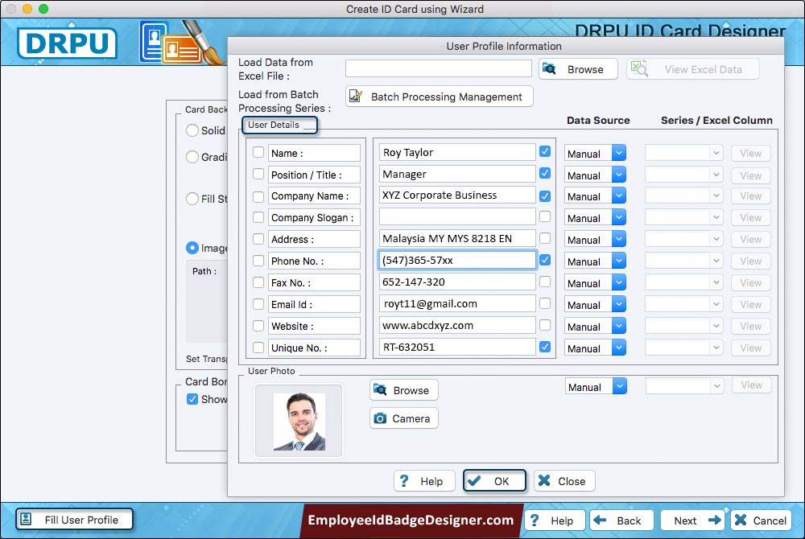Confirm with the OK button
Image resolution: width=805 pixels, height=539 pixels.
pos(494,481)
